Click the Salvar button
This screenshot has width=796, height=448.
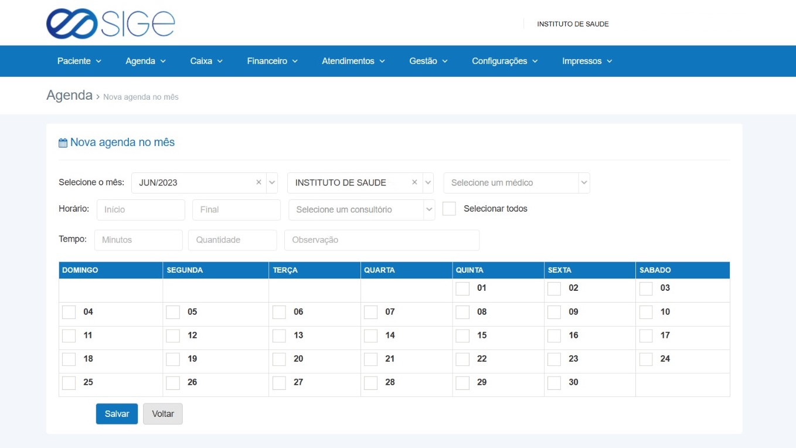[117, 413]
